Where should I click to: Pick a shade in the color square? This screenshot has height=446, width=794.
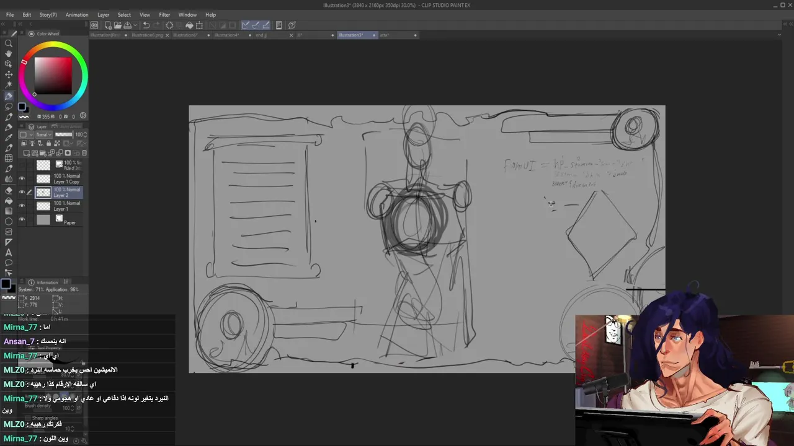click(53, 76)
